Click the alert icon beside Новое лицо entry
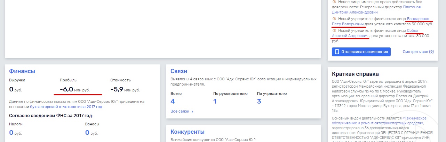This screenshot has width=446, height=142. point(334,1)
